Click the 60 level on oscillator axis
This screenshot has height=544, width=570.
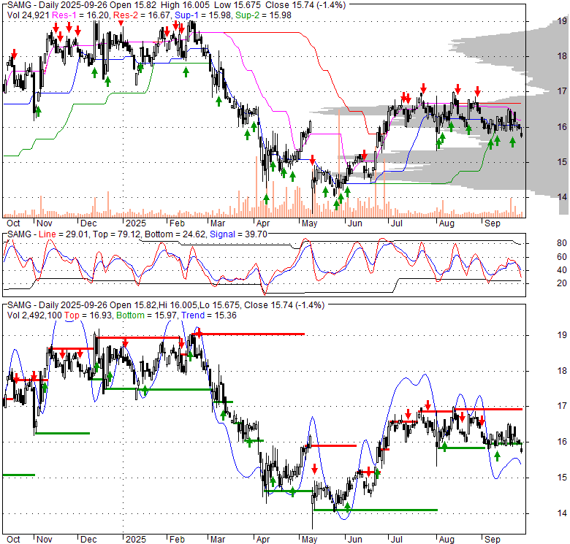point(562,257)
